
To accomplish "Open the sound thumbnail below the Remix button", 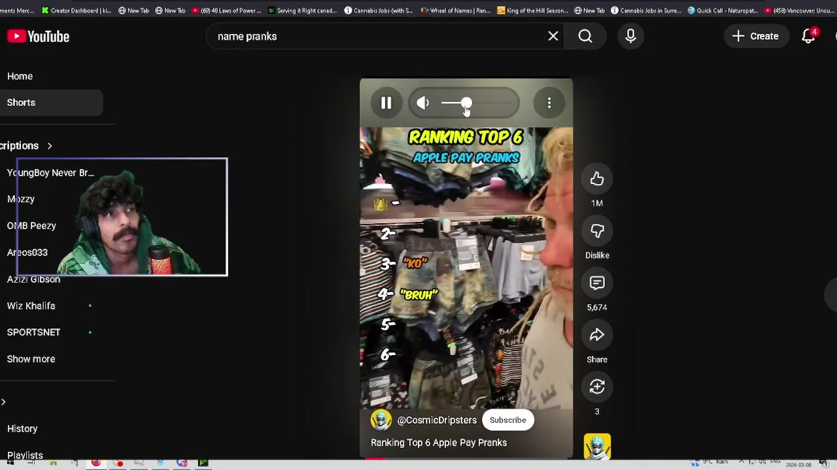I will 597,446.
